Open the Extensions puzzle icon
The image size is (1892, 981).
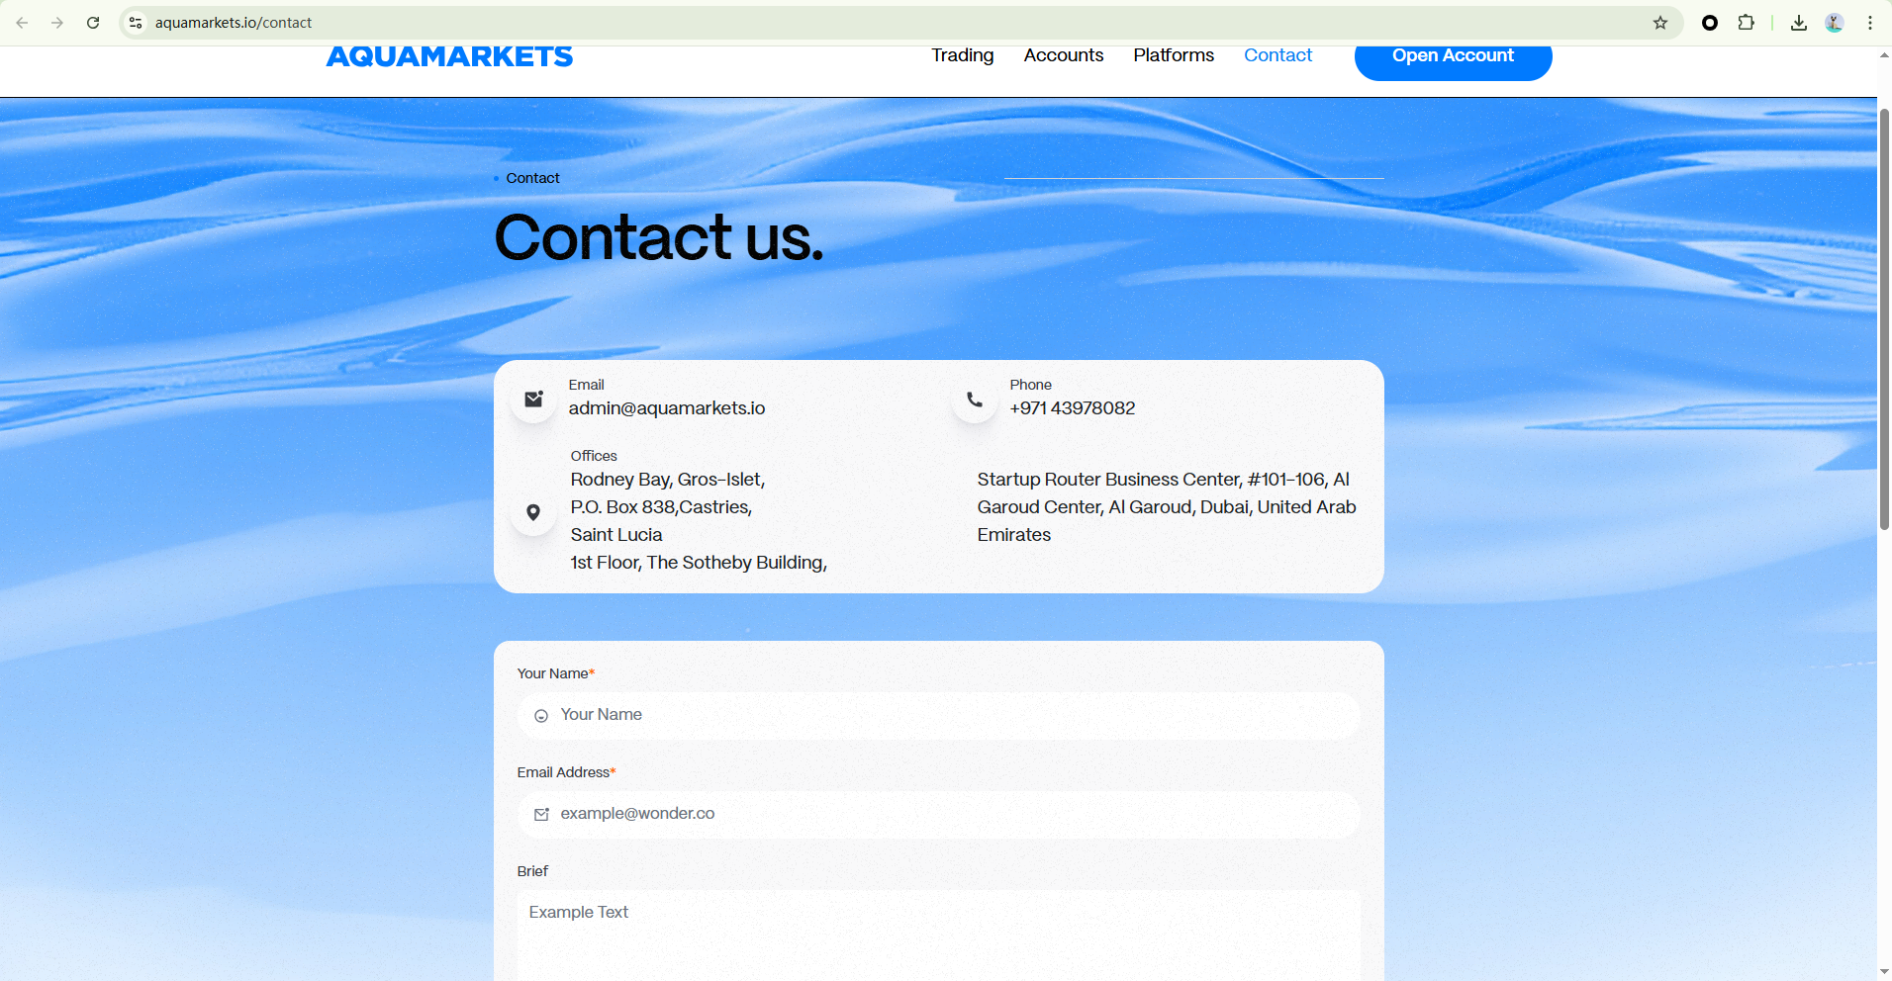click(x=1746, y=23)
